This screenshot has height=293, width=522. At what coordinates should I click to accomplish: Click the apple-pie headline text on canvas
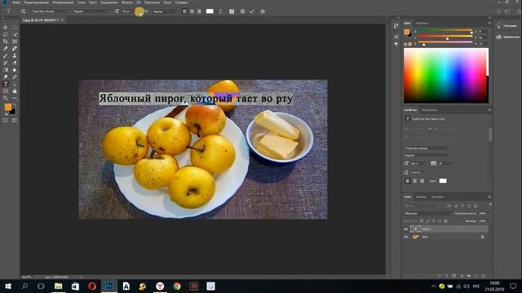(196, 98)
